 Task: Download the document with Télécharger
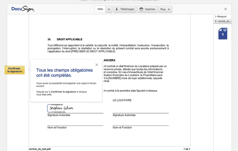125,9
